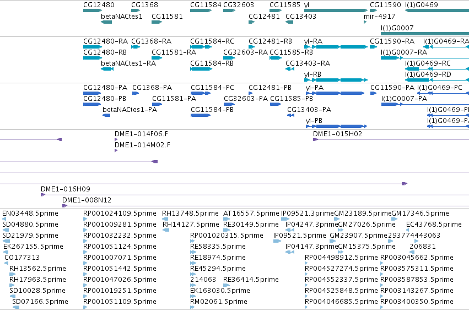Select transcript l(1)G0469-RC
Viewport: 469px width, 310px height.
click(x=437, y=69)
